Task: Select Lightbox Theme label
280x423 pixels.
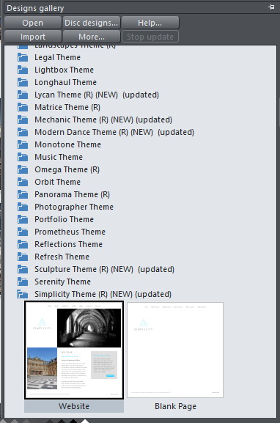Action: [x=65, y=70]
